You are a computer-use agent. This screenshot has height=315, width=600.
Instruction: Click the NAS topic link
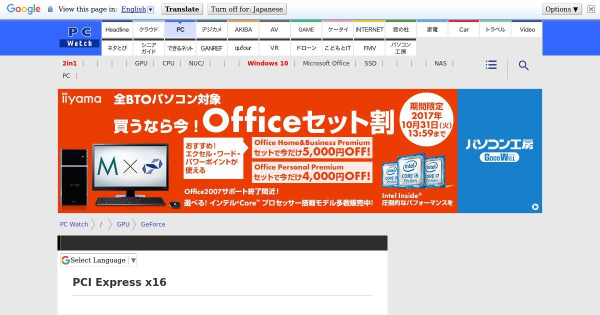(440, 63)
